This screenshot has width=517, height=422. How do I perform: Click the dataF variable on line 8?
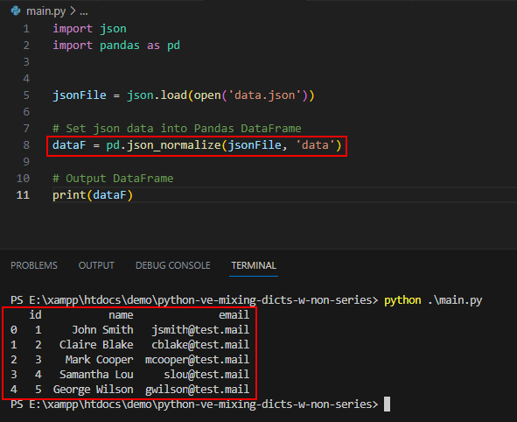pos(69,145)
